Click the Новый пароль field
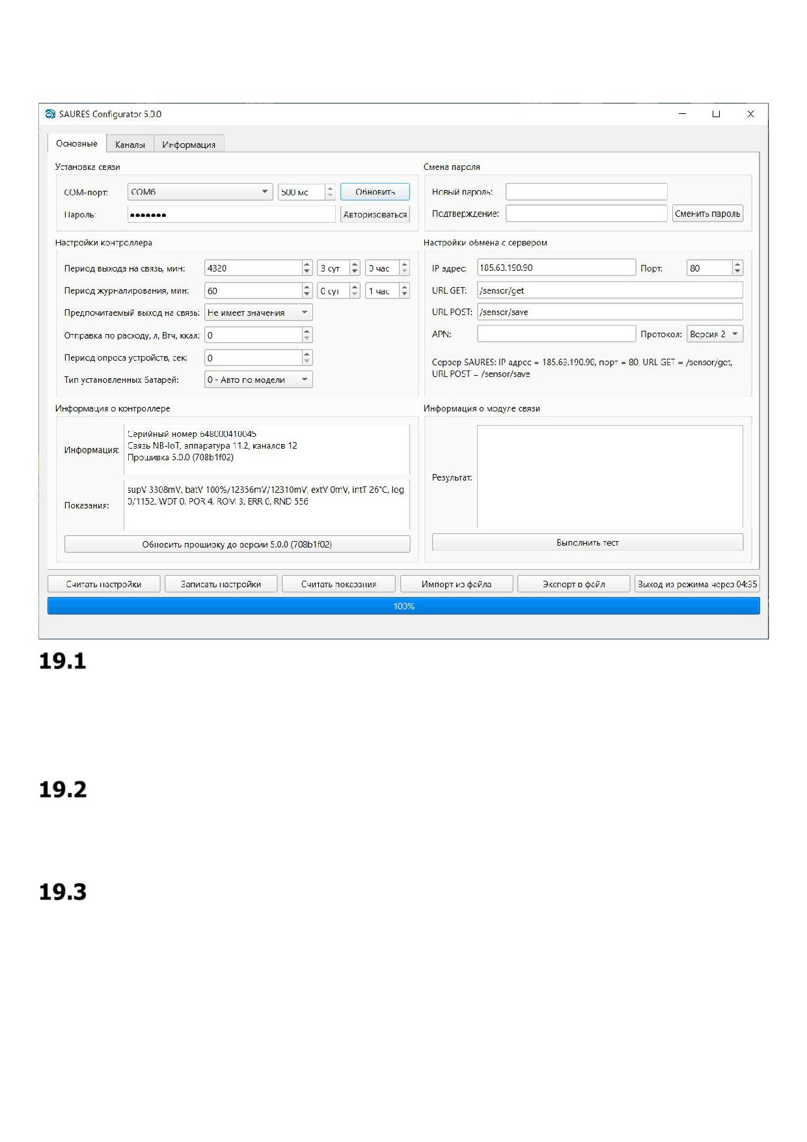Screen dimensions: 807x1142 click(x=586, y=191)
